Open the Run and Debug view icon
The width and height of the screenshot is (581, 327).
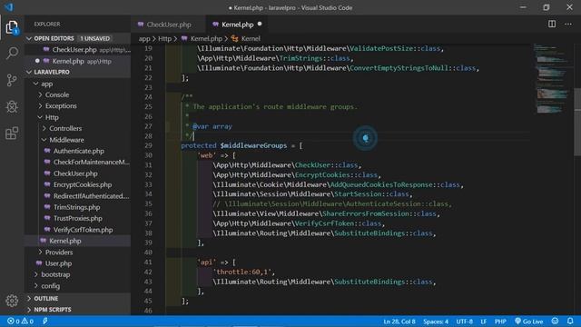click(12, 107)
